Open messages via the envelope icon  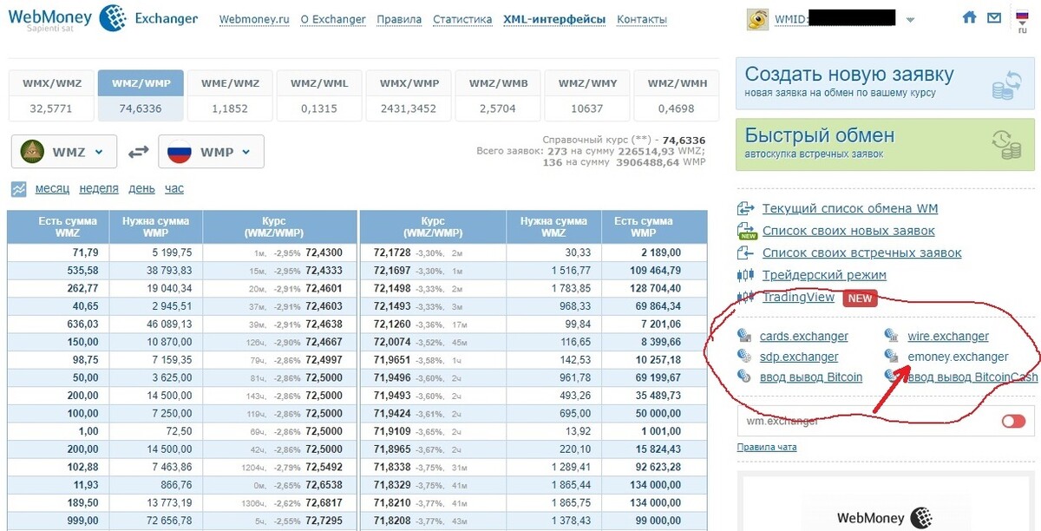pos(994,17)
